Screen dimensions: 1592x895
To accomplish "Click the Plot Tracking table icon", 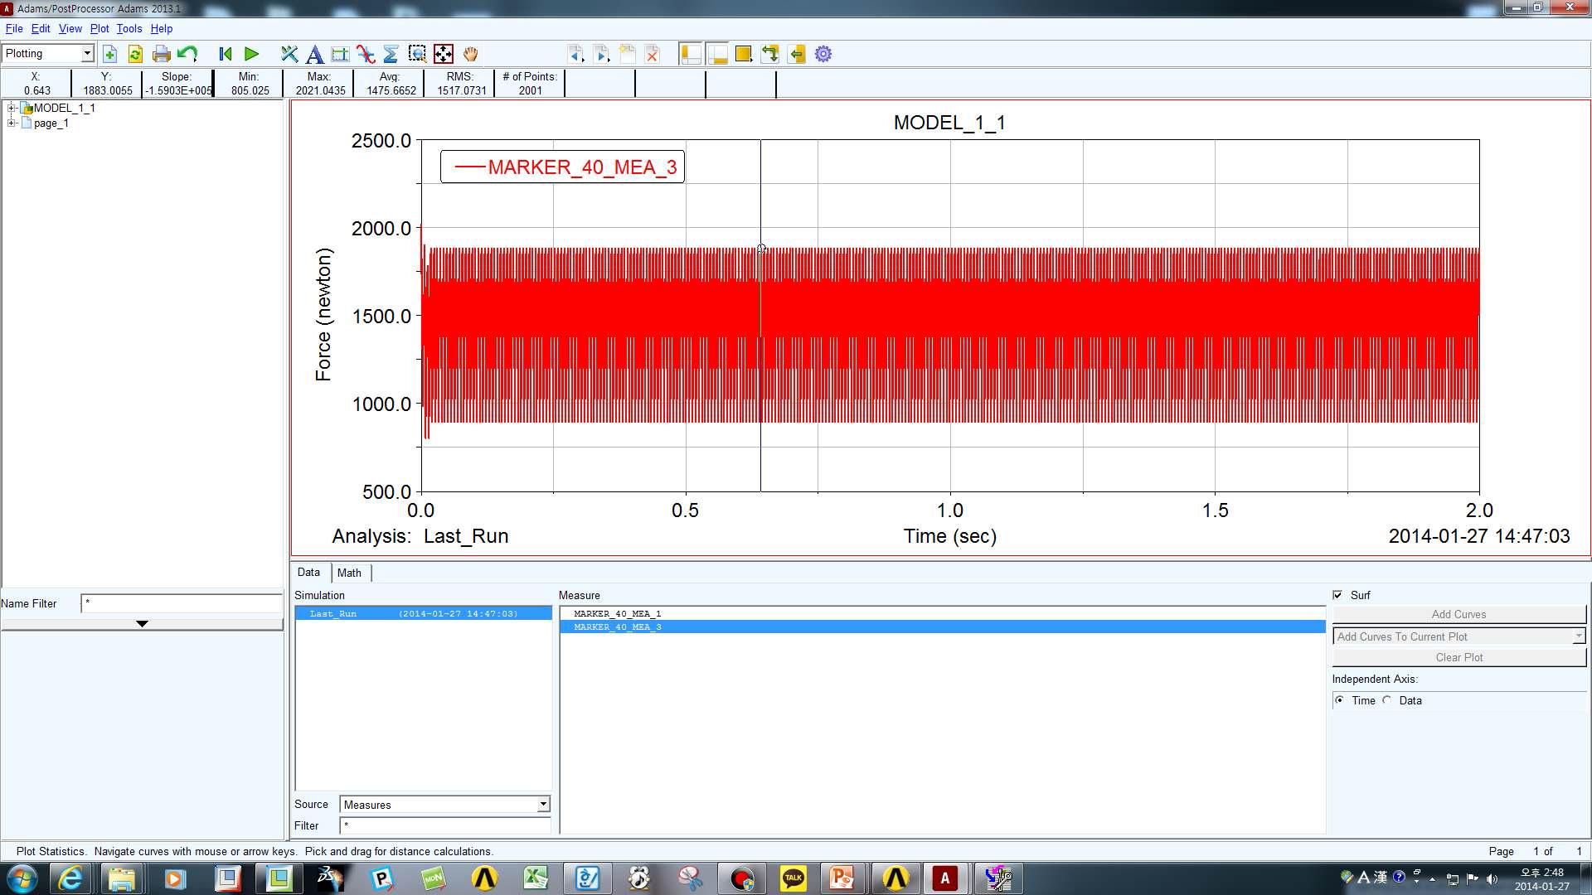I will (x=340, y=55).
